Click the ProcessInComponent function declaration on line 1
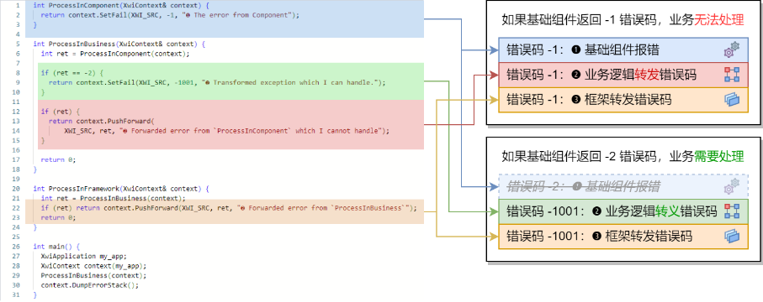Image resolution: width=763 pixels, height=302 pixels. pos(121,5)
